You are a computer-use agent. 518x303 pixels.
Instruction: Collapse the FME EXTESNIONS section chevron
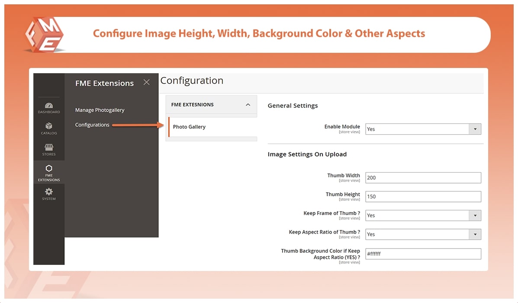(248, 105)
